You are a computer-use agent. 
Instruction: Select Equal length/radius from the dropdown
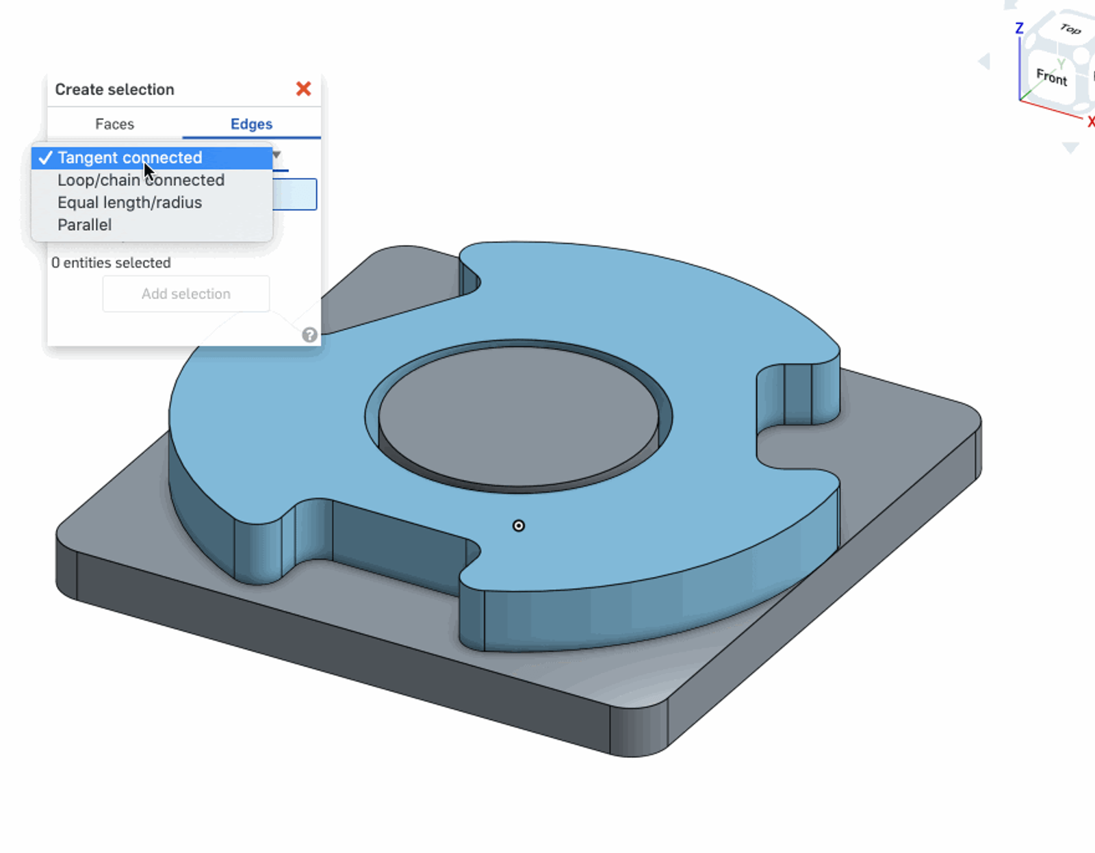coord(130,202)
